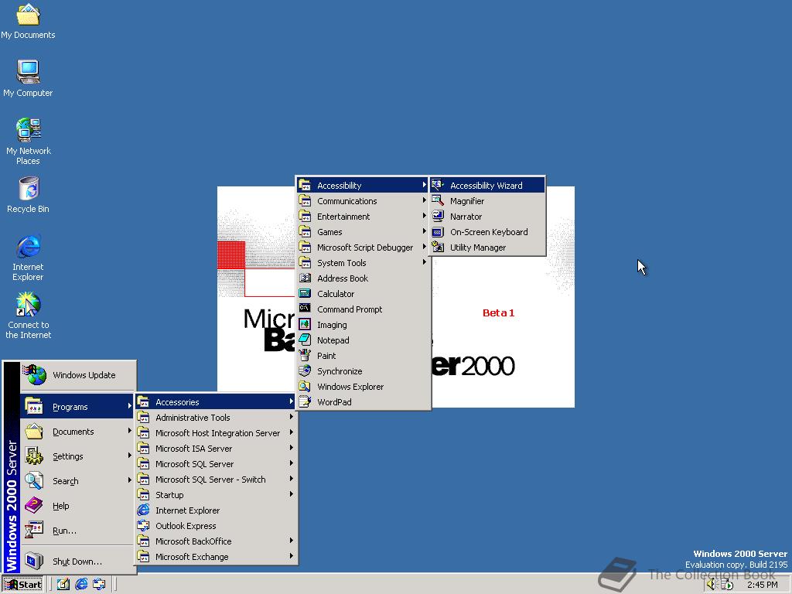Screen dimensions: 792x594
Task: Click the system tray clock
Action: (x=762, y=585)
